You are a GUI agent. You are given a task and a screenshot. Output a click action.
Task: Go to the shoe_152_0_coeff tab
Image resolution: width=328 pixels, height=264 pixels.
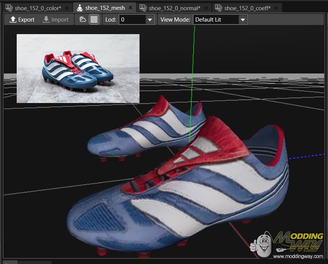click(247, 8)
